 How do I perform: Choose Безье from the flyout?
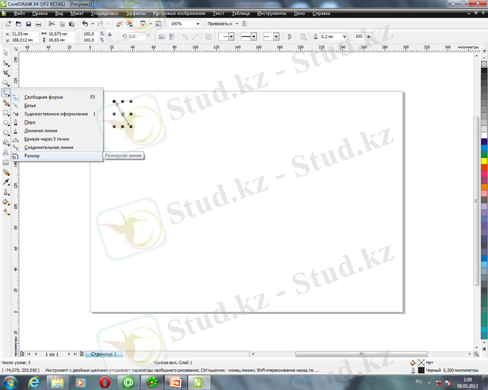57,105
